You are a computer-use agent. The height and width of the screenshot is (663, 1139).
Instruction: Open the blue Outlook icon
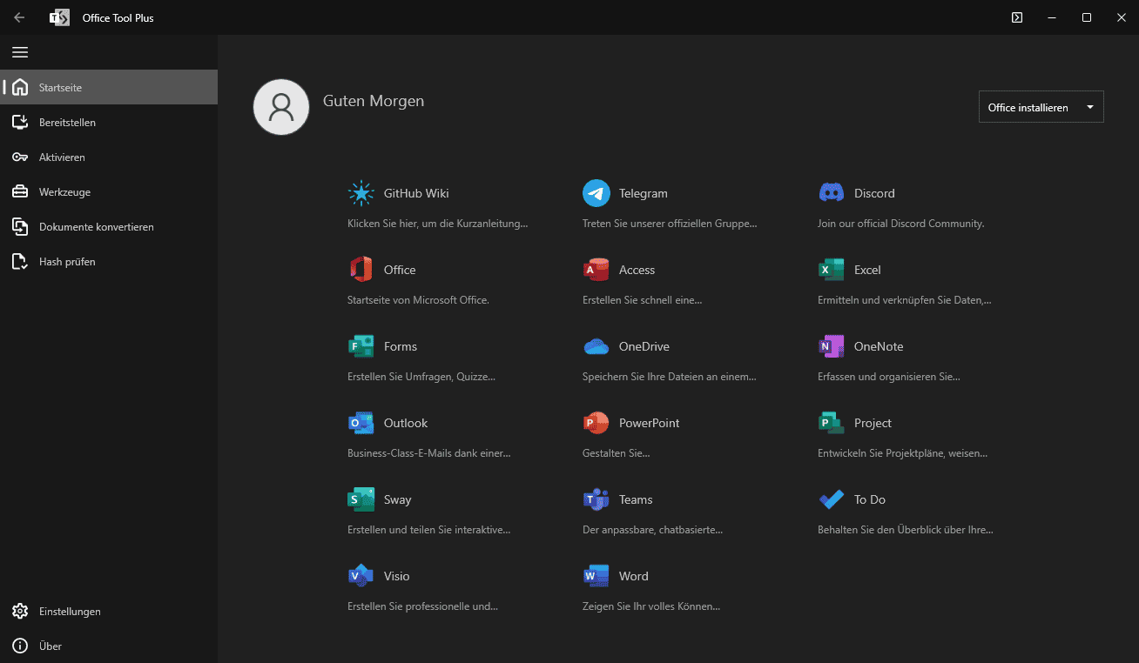point(361,423)
